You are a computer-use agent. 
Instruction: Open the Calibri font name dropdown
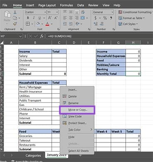coord(45,12)
